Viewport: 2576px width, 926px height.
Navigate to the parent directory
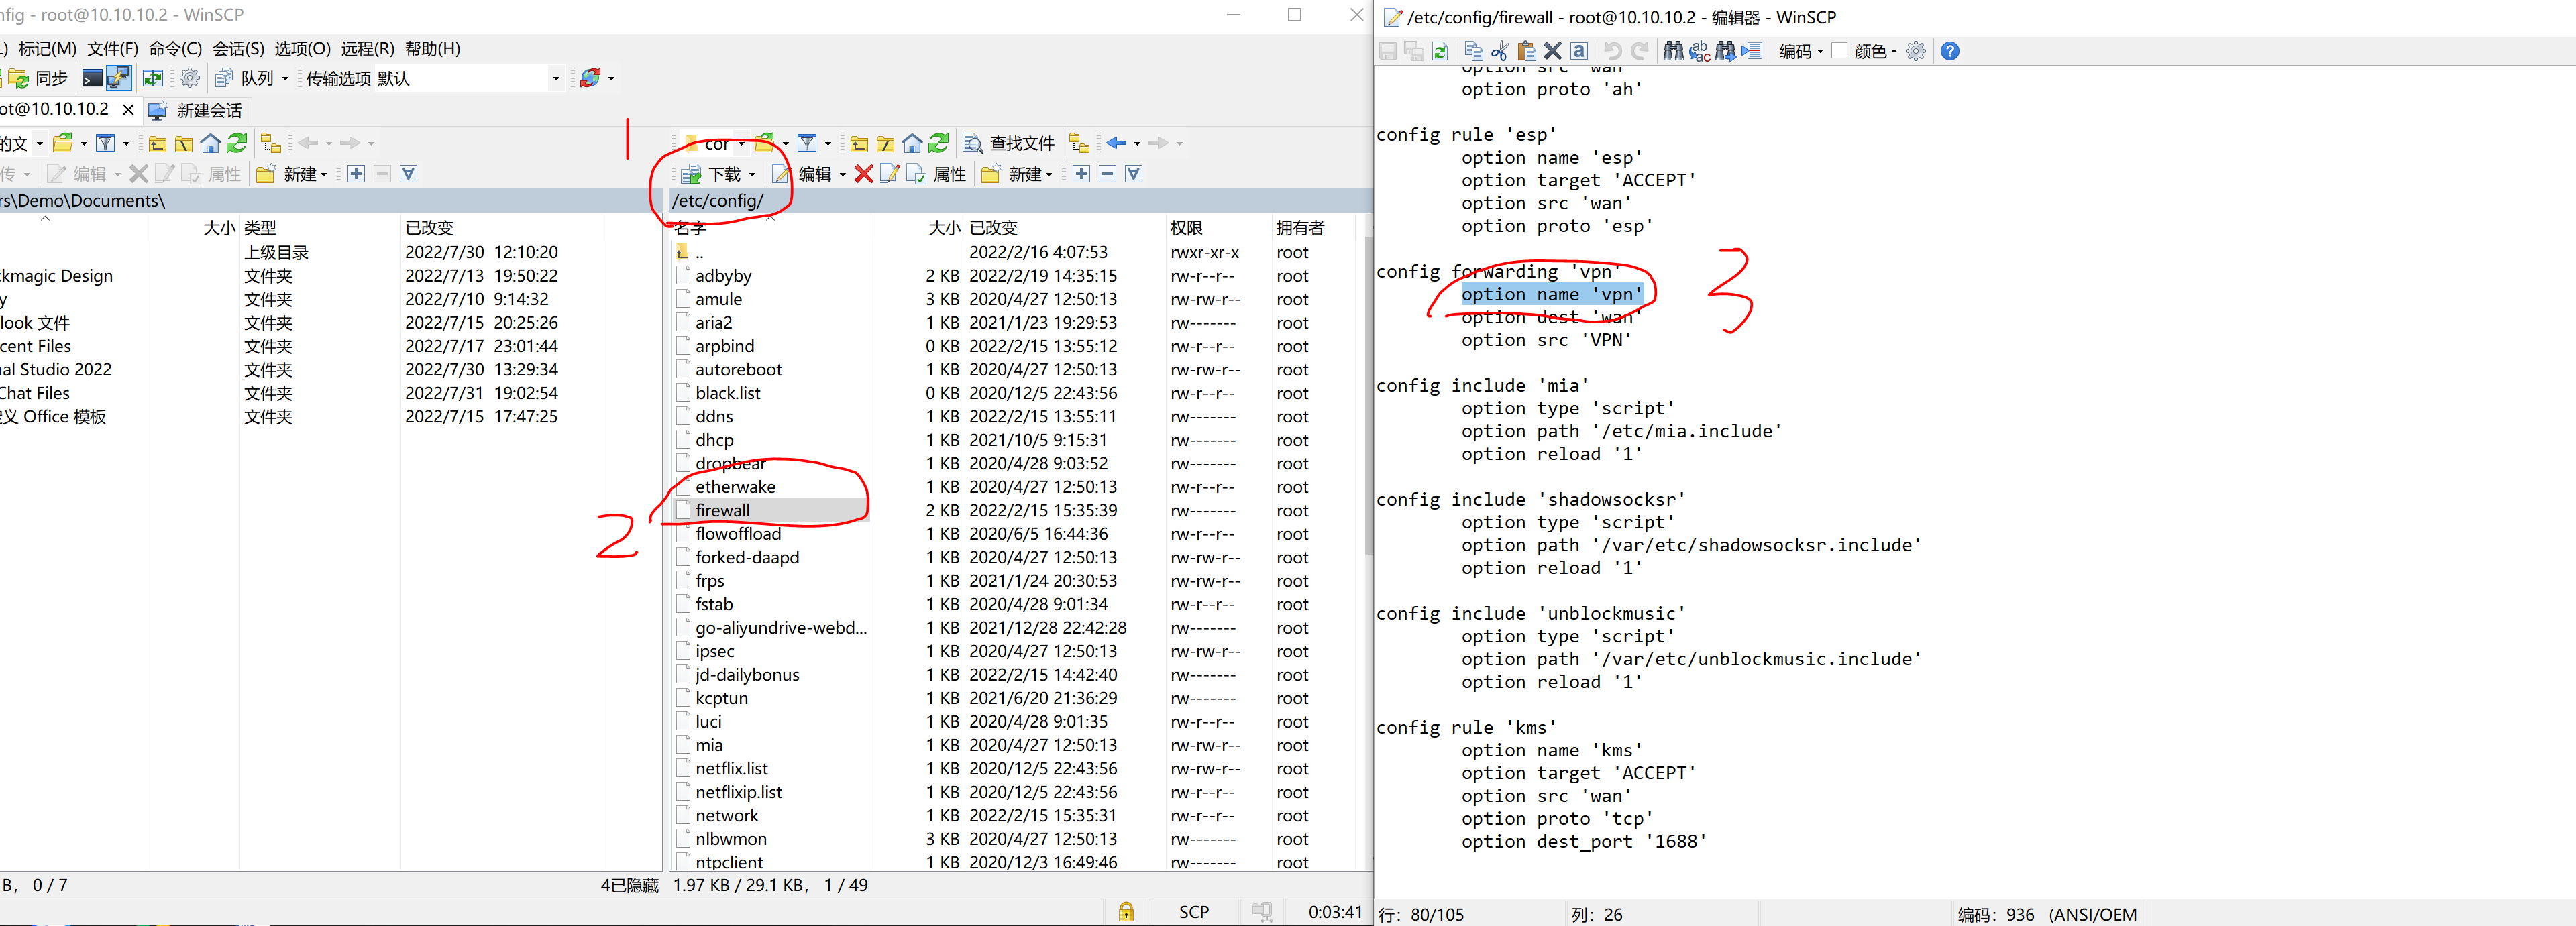click(x=858, y=143)
